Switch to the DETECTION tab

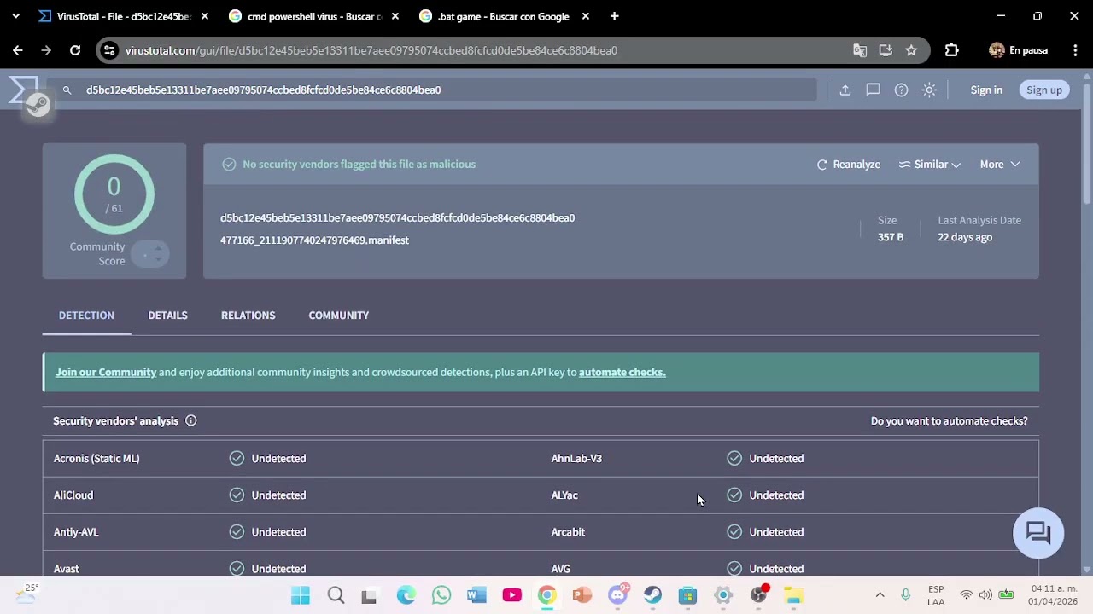[x=86, y=316]
